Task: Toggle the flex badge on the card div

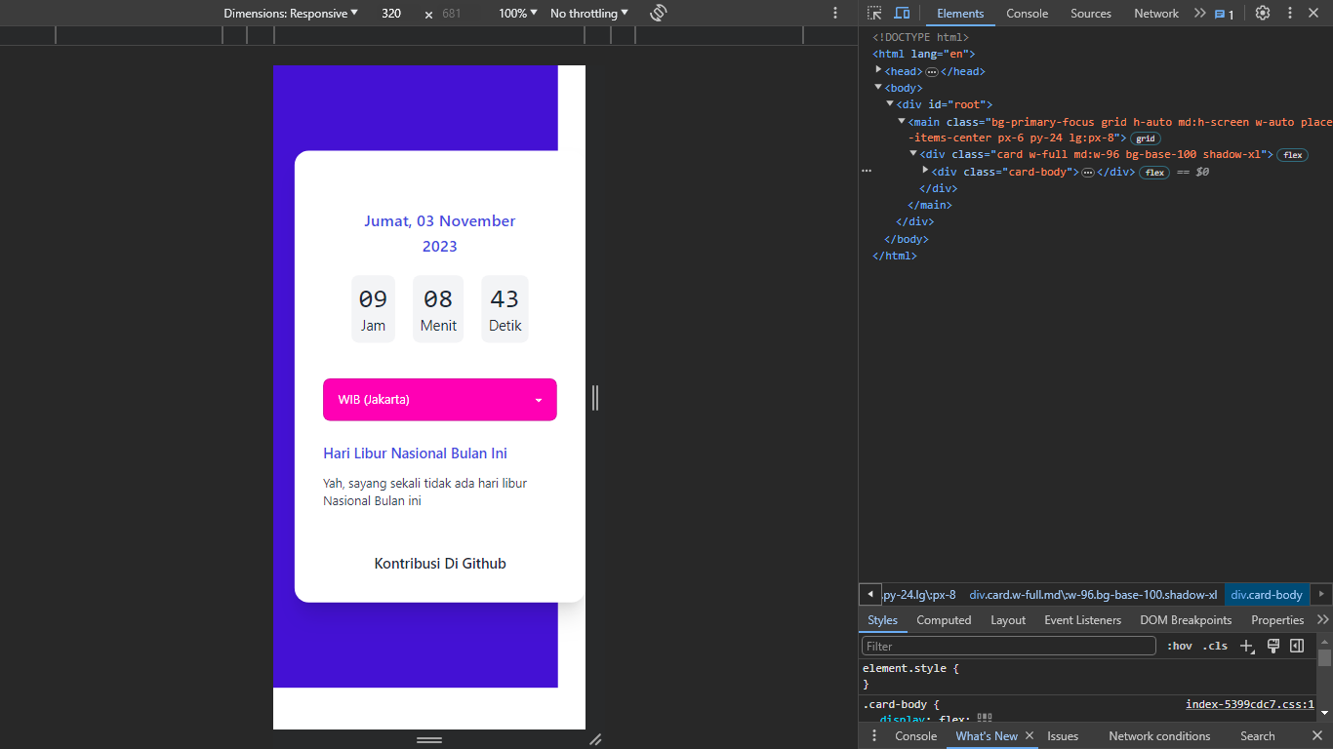Action: [x=1292, y=154]
